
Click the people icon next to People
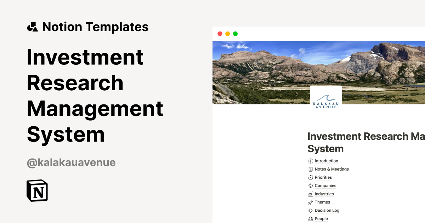(310, 218)
